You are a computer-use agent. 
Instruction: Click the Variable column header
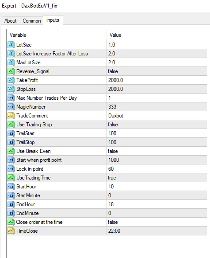coord(57,35)
